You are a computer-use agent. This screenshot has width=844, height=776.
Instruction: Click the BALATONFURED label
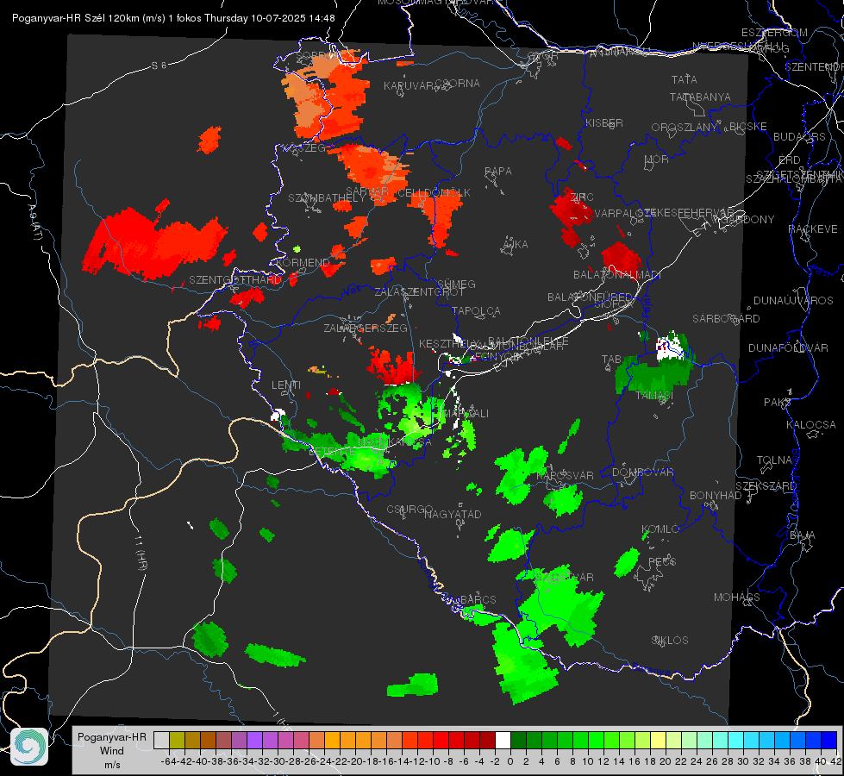[x=590, y=297]
